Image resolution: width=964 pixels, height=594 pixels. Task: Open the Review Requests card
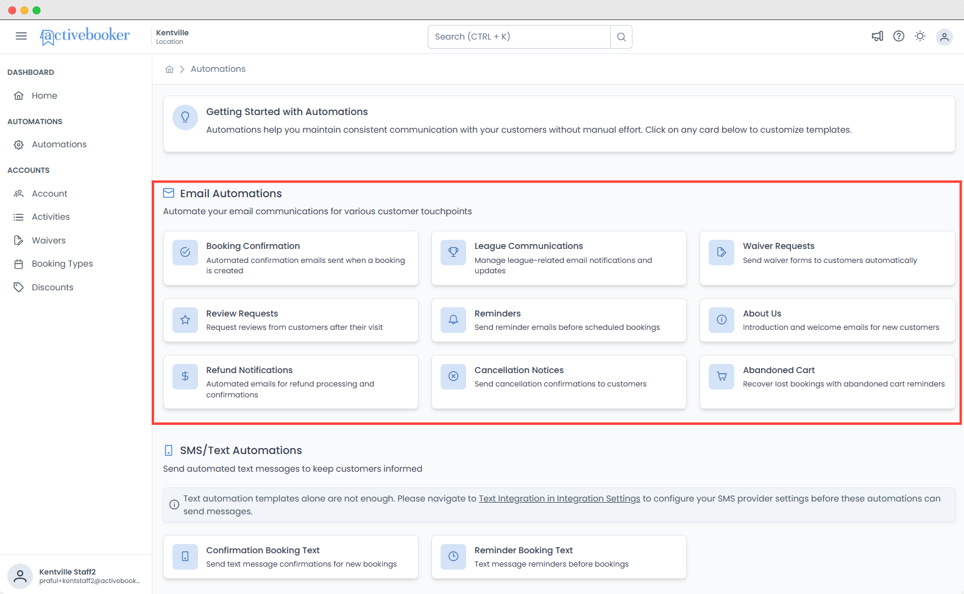(291, 320)
